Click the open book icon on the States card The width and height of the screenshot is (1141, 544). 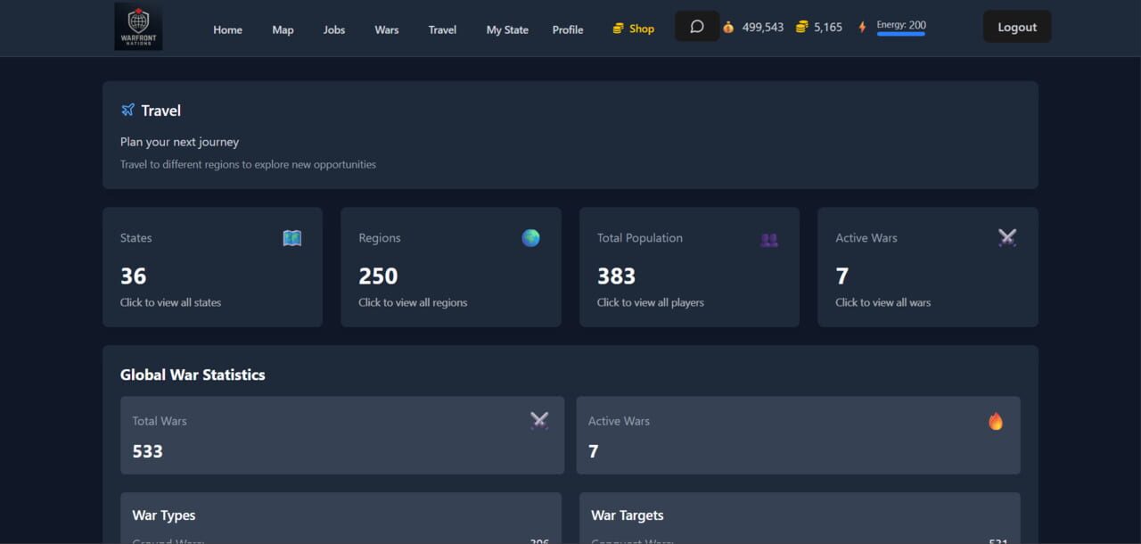292,238
